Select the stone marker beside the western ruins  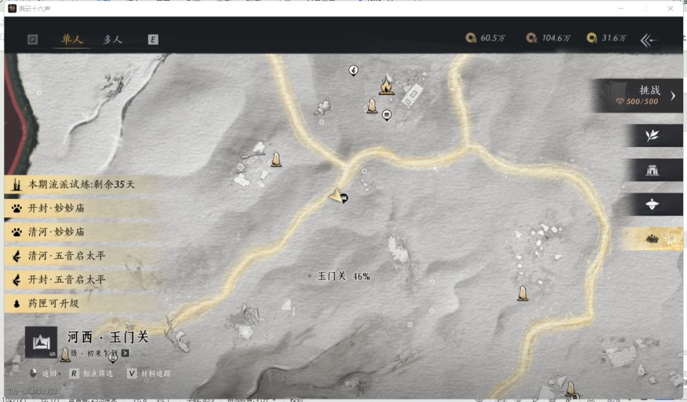click(276, 160)
